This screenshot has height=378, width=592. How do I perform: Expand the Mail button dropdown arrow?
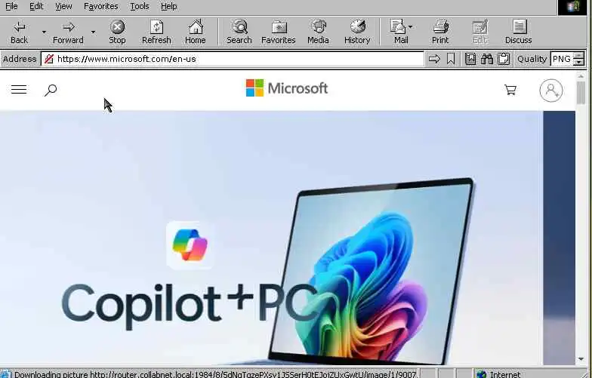[411, 27]
